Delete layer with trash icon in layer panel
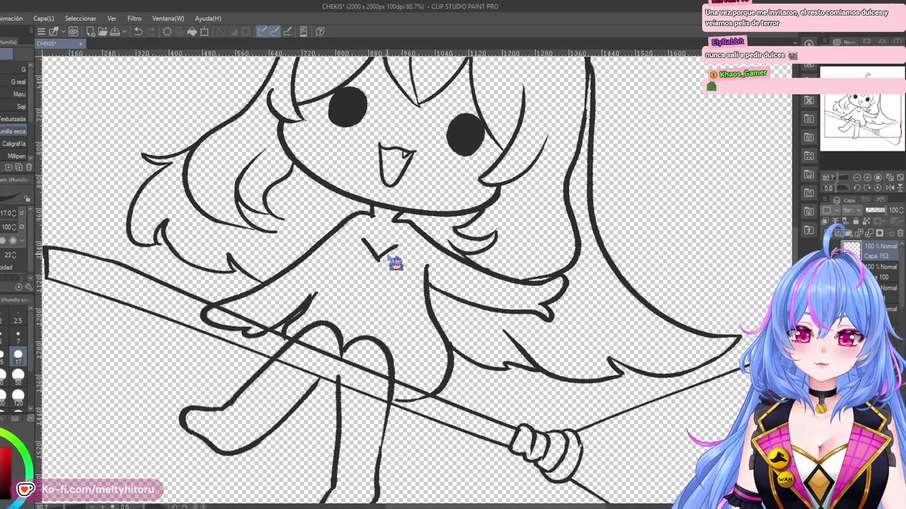 point(900,233)
